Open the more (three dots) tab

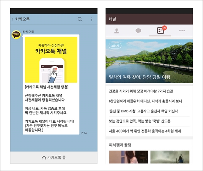tap(182, 31)
